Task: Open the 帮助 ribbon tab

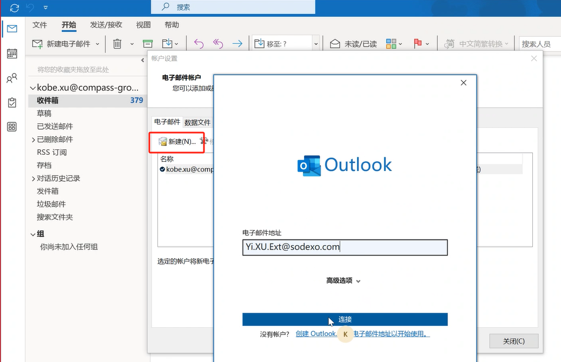Action: click(171, 25)
